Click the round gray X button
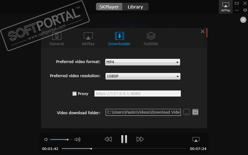This screenshot has height=155, width=248. [243, 20]
